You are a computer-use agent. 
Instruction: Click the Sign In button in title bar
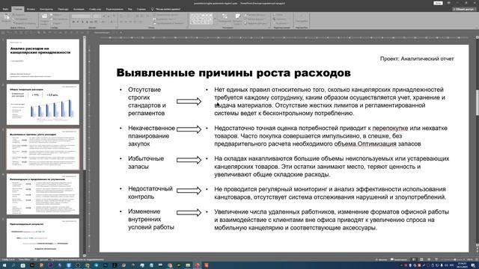click(x=438, y=3)
